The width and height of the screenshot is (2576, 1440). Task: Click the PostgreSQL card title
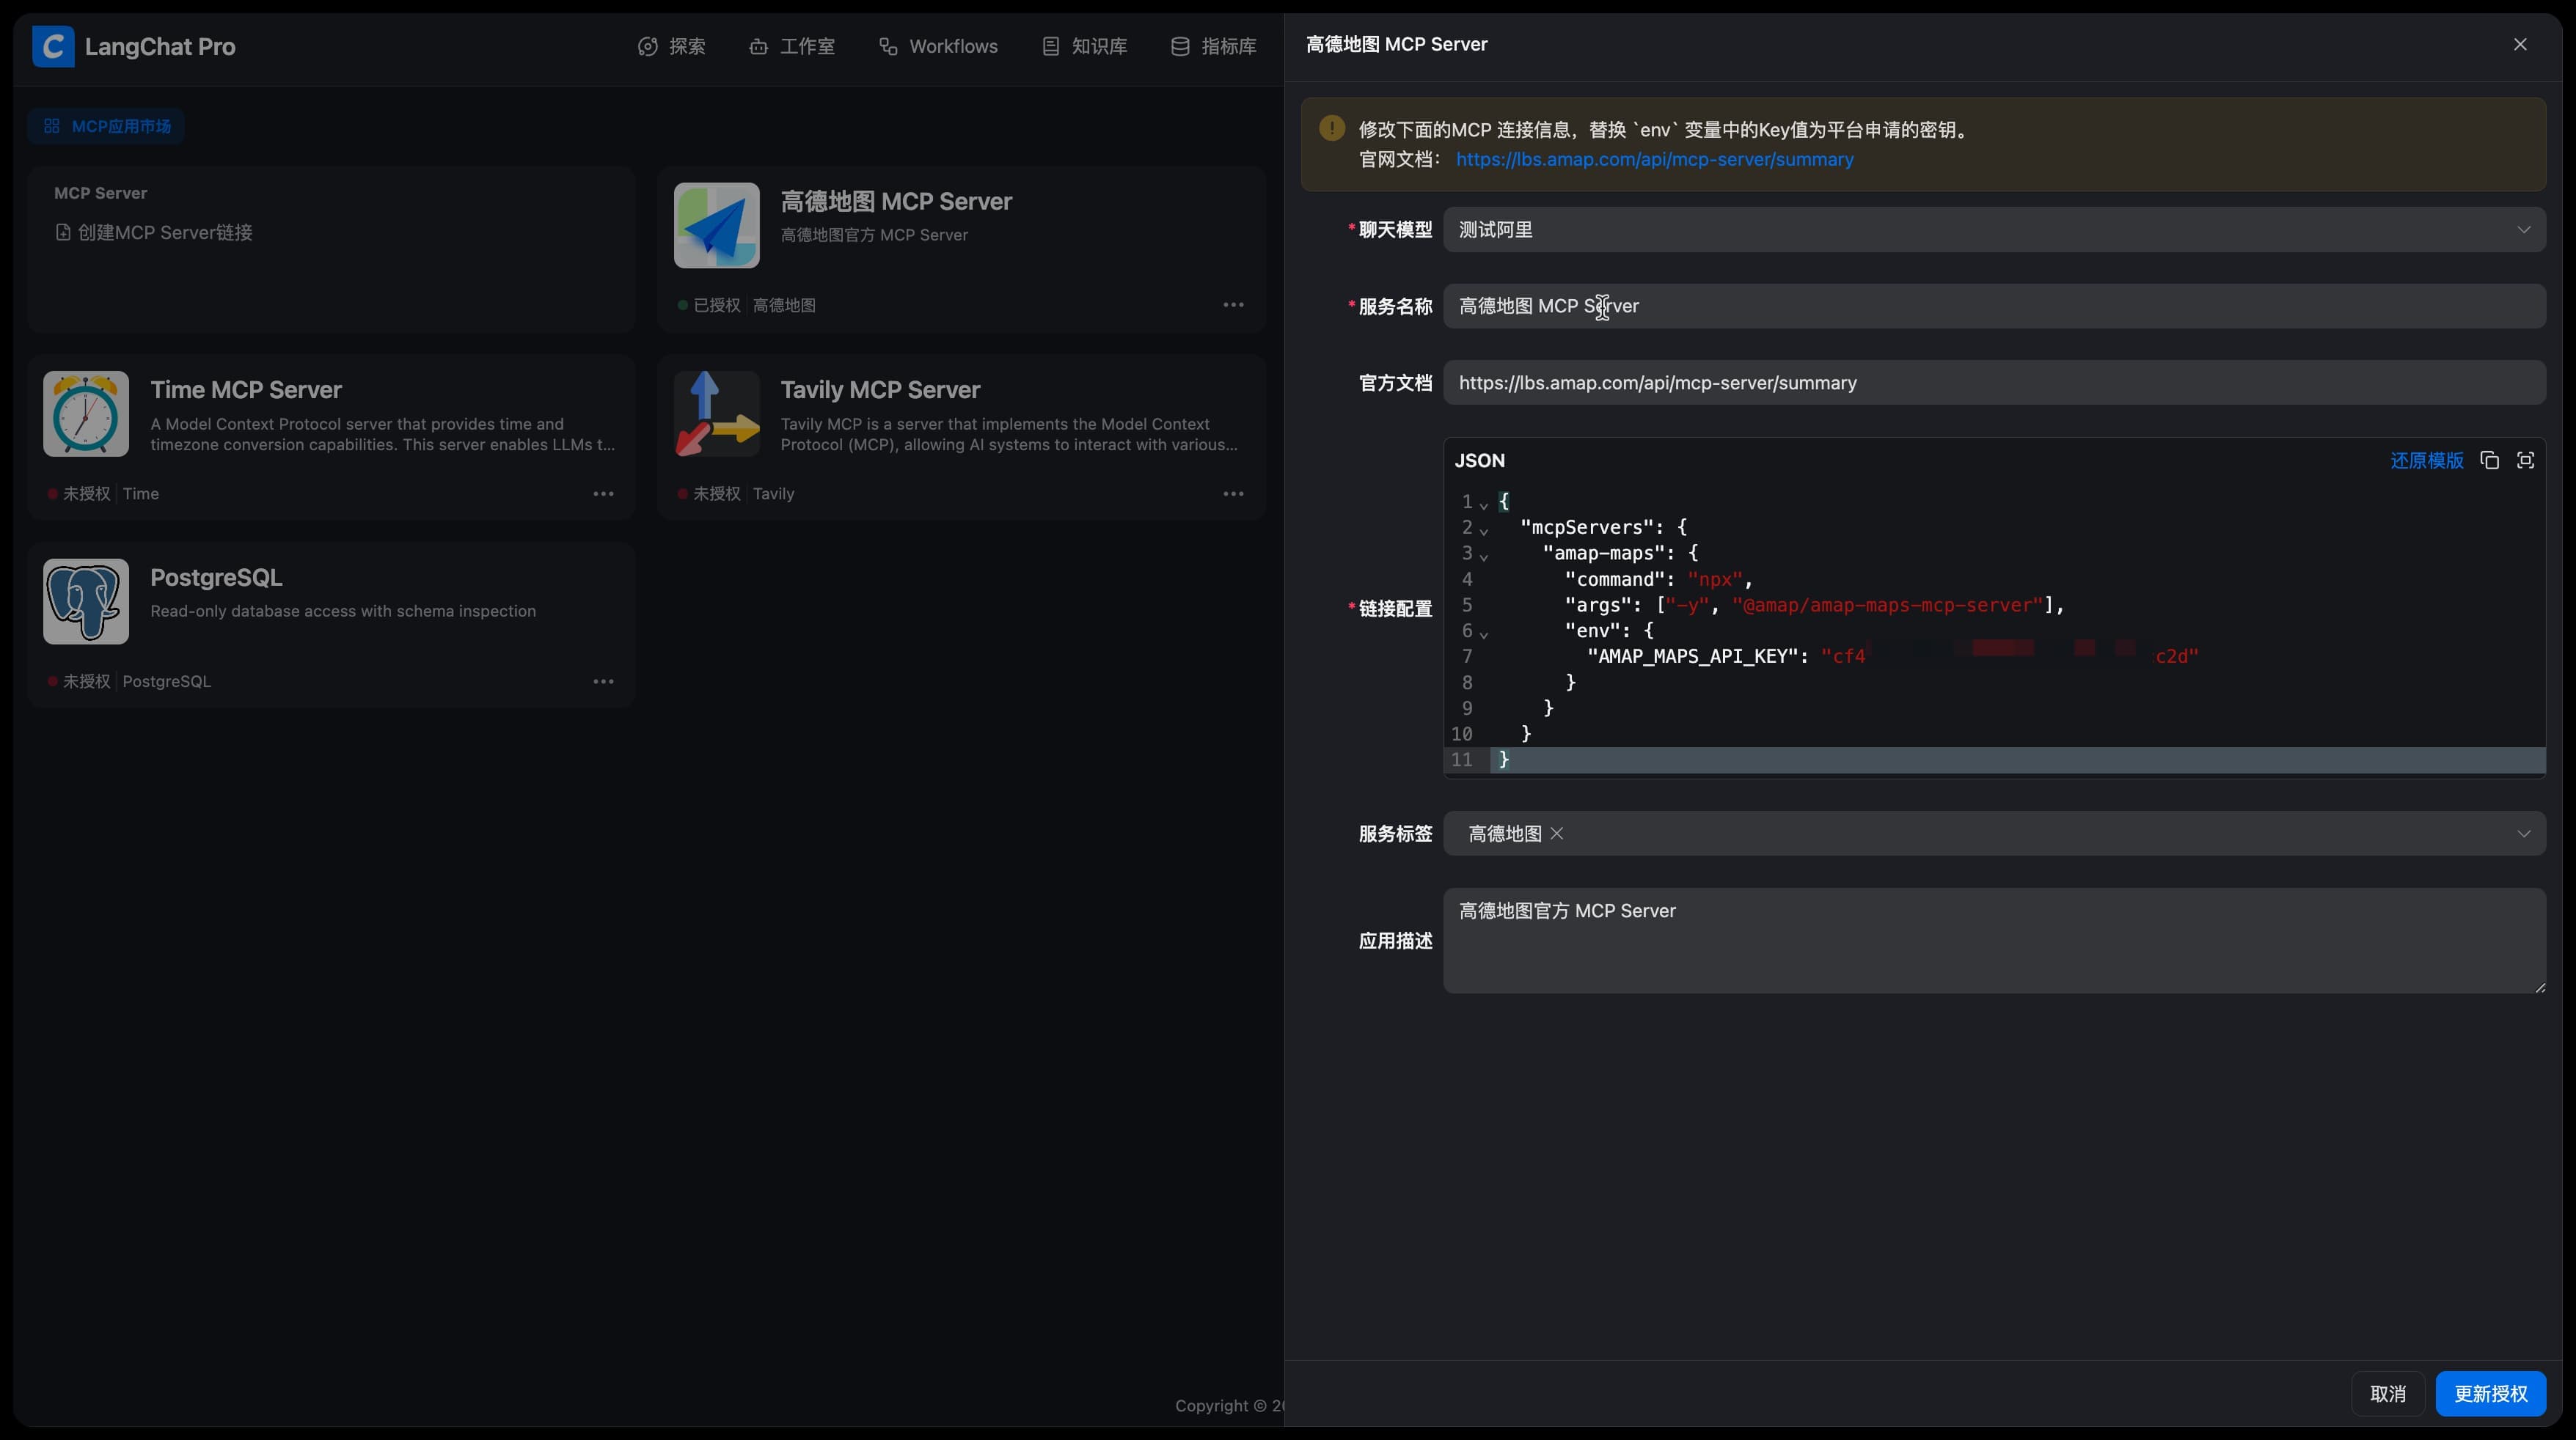(216, 578)
